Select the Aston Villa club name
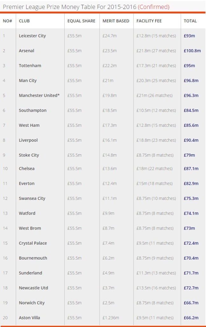 coord(29,318)
